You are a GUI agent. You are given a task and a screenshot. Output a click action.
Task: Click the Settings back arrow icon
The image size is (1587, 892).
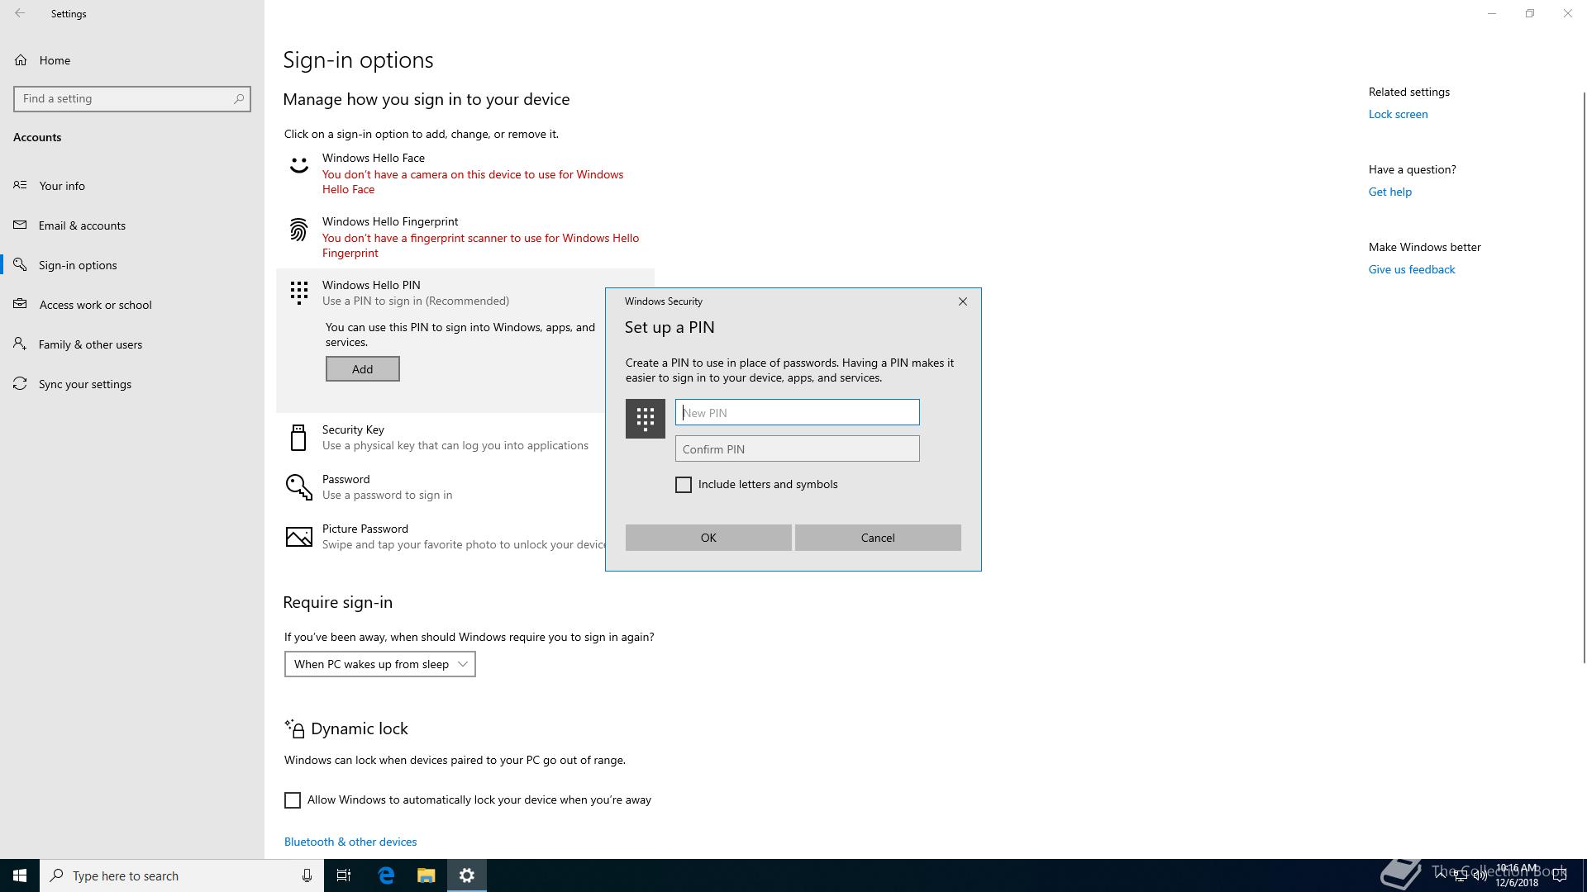[x=20, y=13]
